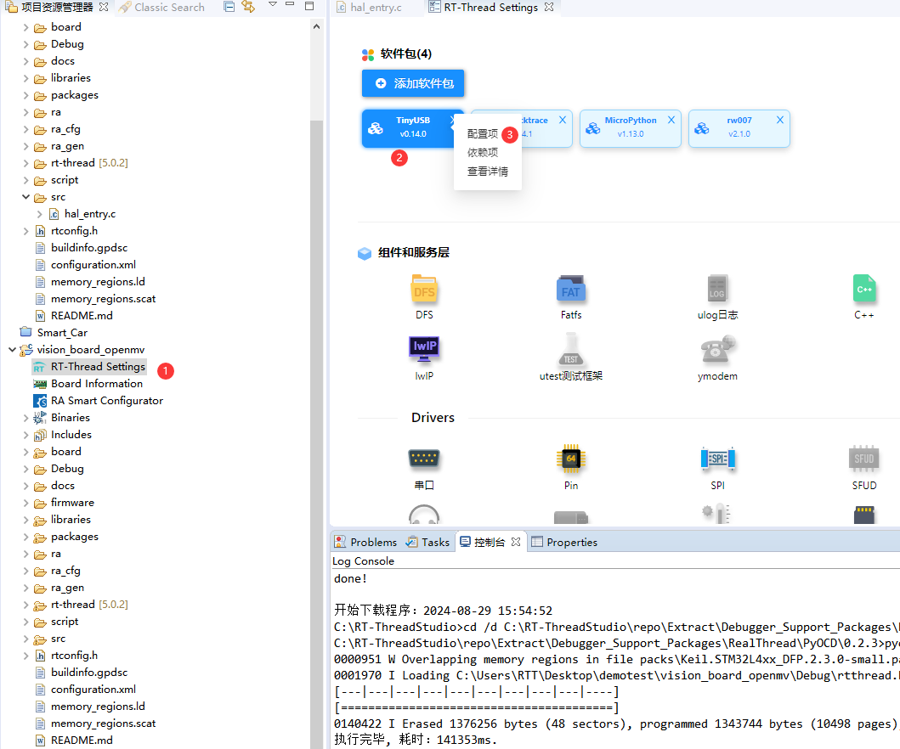Click Link with Editor arrows icon
Image resolution: width=900 pixels, height=749 pixels.
pos(248,7)
